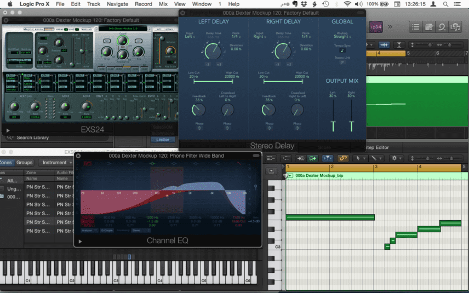Screen dimensions: 469x293
Task: Click Right Delay halve time :2 button
Action: coord(278,64)
